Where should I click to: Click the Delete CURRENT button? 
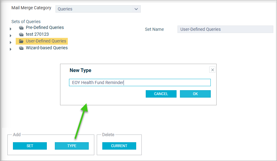(119, 146)
